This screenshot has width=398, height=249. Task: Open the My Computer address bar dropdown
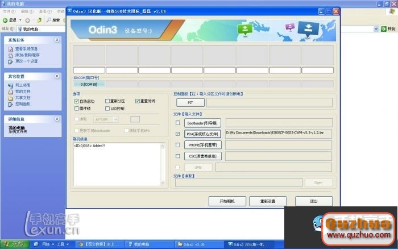coord(376,29)
